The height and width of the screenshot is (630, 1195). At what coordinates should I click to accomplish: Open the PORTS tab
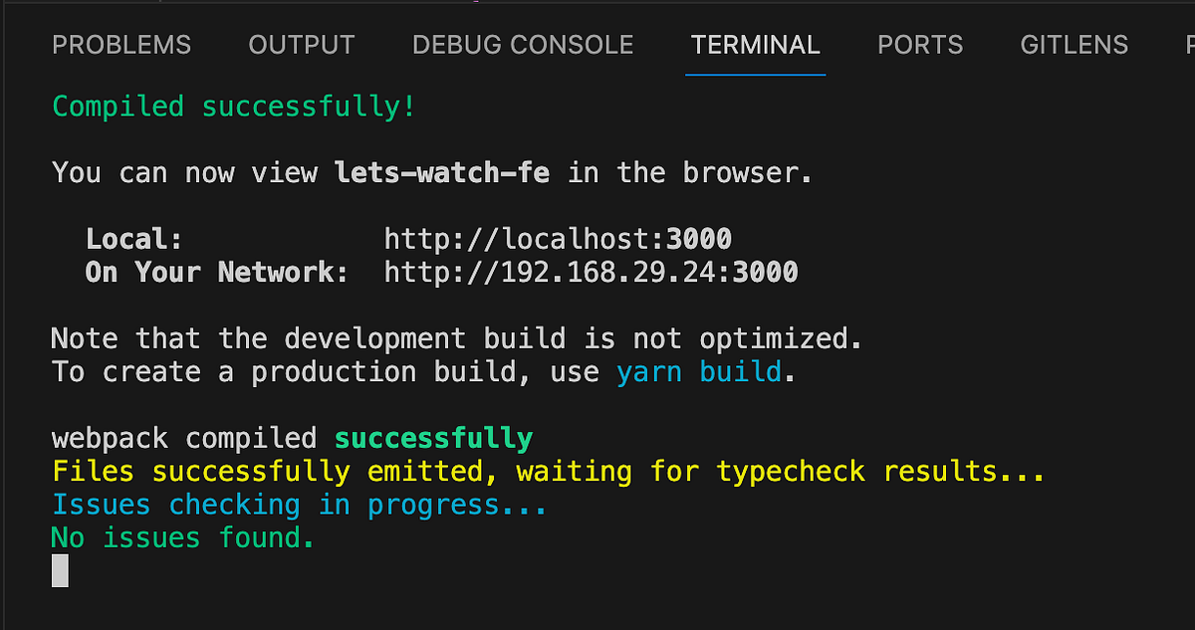coord(919,45)
